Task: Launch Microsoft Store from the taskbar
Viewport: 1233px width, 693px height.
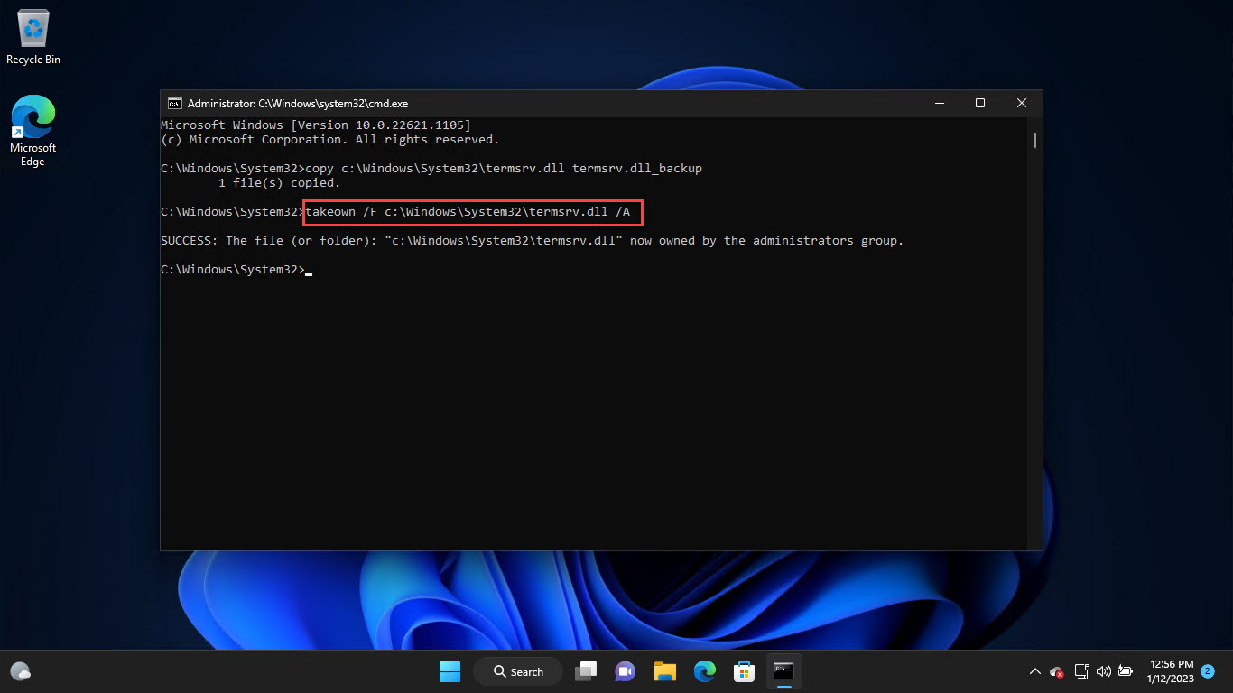Action: (x=744, y=671)
